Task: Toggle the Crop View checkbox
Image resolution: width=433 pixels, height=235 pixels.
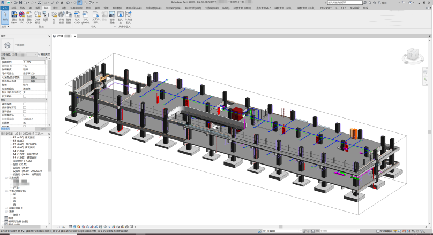Action: point(24,104)
